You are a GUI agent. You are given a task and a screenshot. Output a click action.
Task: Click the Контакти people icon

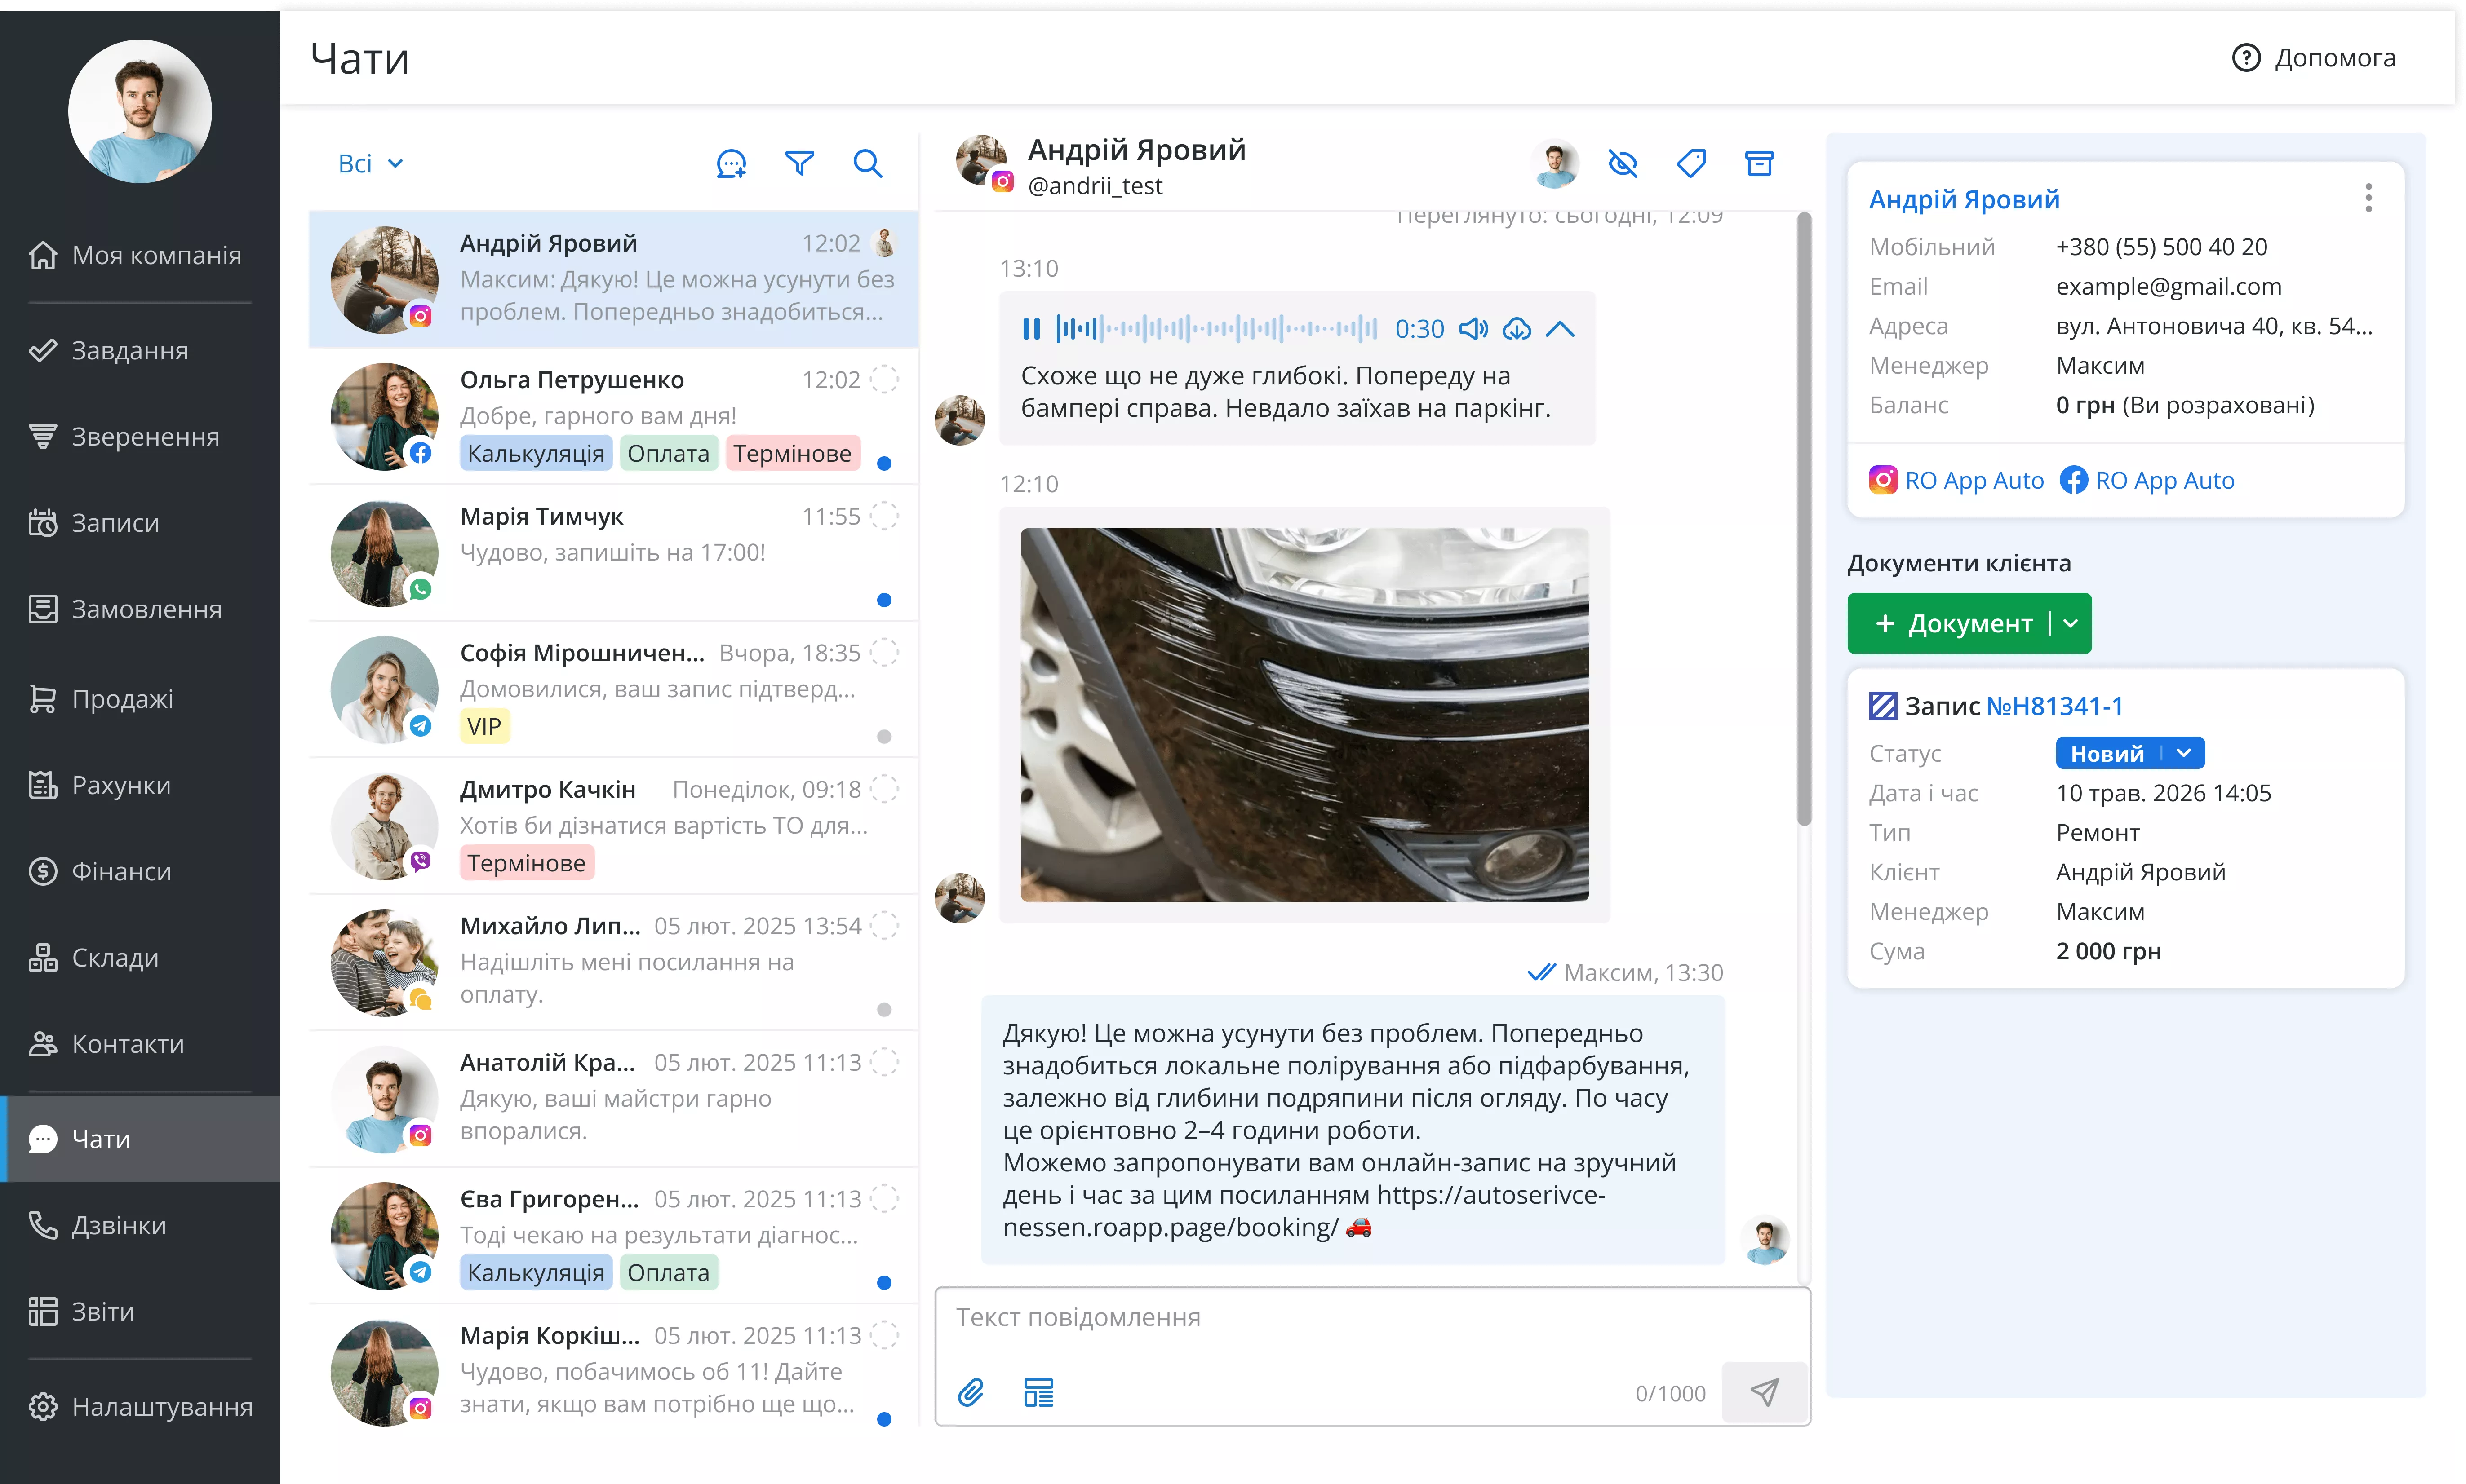tap(43, 1044)
